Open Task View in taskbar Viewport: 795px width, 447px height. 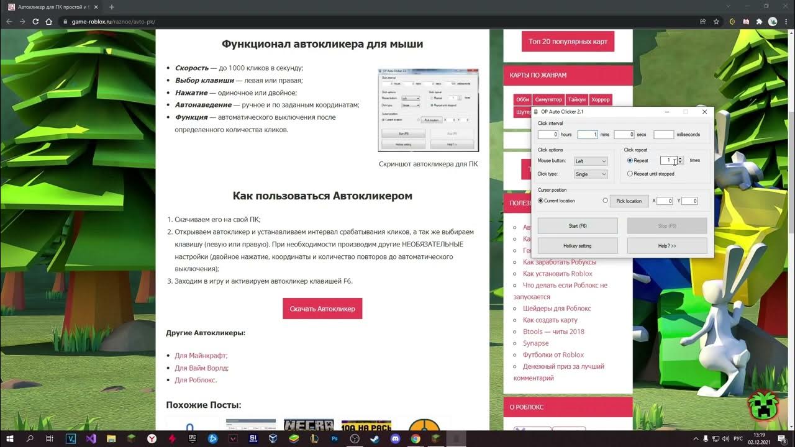50,438
